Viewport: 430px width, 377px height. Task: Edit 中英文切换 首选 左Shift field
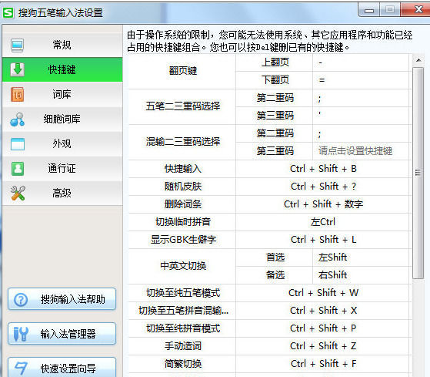(x=361, y=258)
